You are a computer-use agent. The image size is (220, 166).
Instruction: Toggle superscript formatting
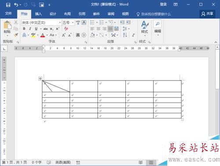[x=58, y=29]
